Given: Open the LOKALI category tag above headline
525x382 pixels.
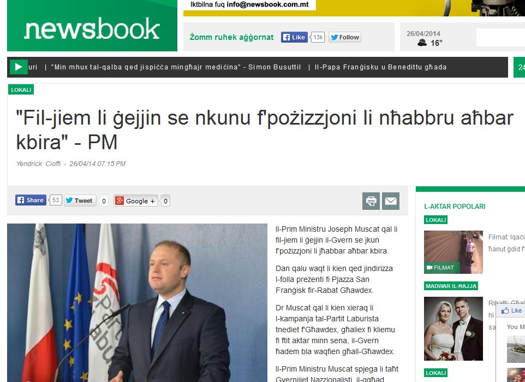Looking at the screenshot, I should (21, 90).
